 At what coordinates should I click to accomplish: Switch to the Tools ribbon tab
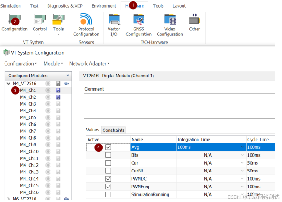tap(158, 6)
